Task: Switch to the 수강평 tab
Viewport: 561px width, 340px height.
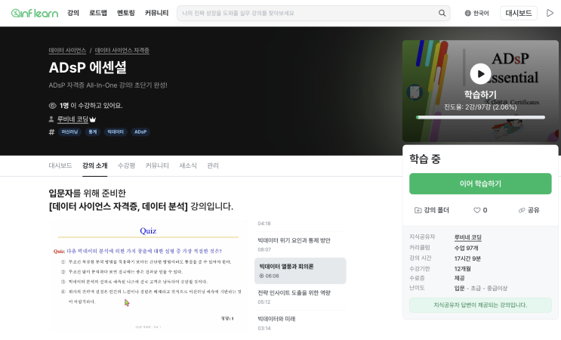Action: coord(126,165)
